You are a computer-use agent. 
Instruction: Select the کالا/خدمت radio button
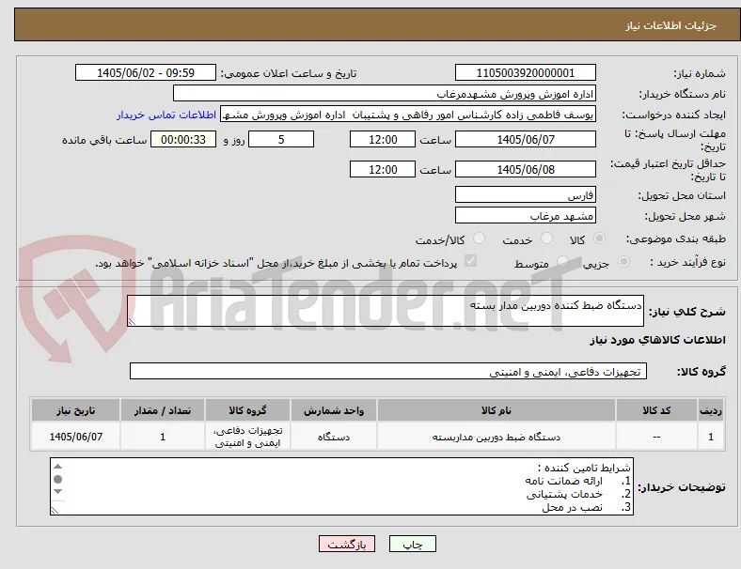[479, 238]
